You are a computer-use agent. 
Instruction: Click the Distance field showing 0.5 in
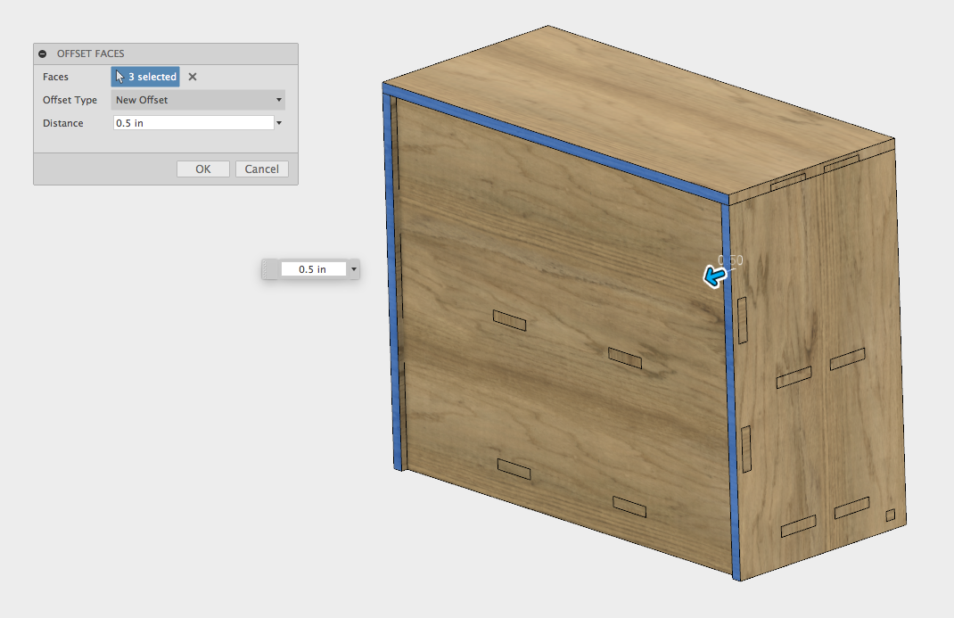[x=190, y=123]
